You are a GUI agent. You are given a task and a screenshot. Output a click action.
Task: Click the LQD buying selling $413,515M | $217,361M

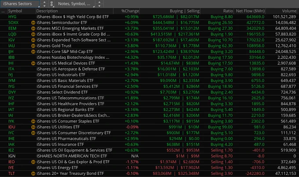[175, 34]
